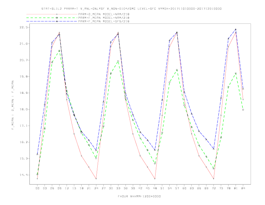Click the chart title starting with STAT=SL1L2
Image resolution: width=265 pixels, height=205 pixels.
pos(131,9)
